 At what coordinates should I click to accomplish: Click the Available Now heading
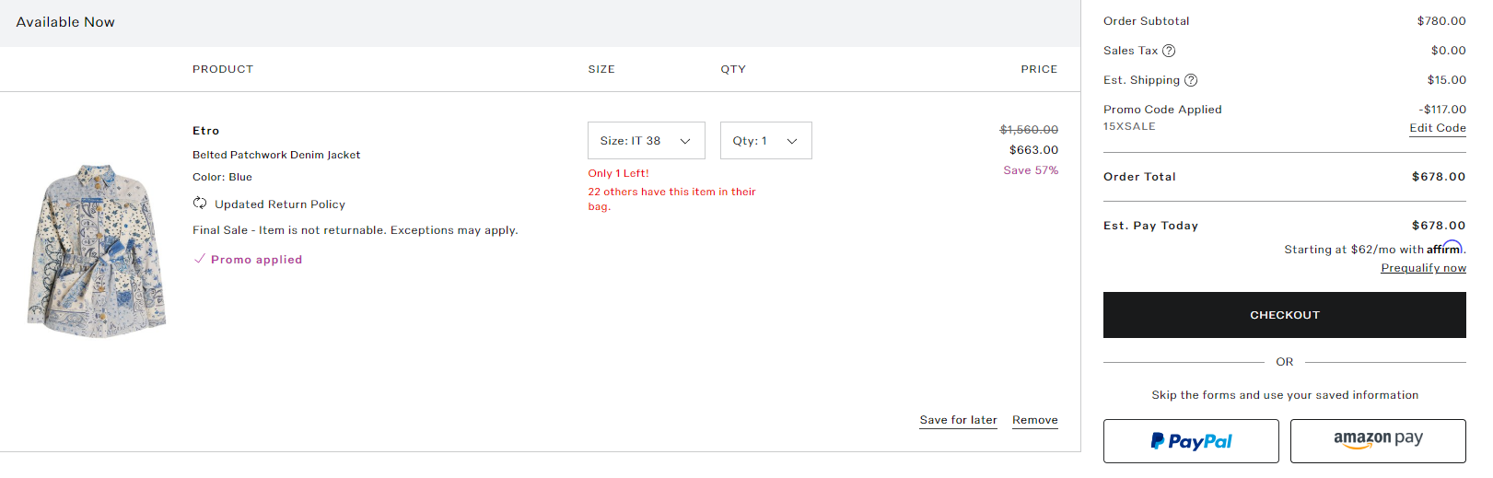click(65, 22)
